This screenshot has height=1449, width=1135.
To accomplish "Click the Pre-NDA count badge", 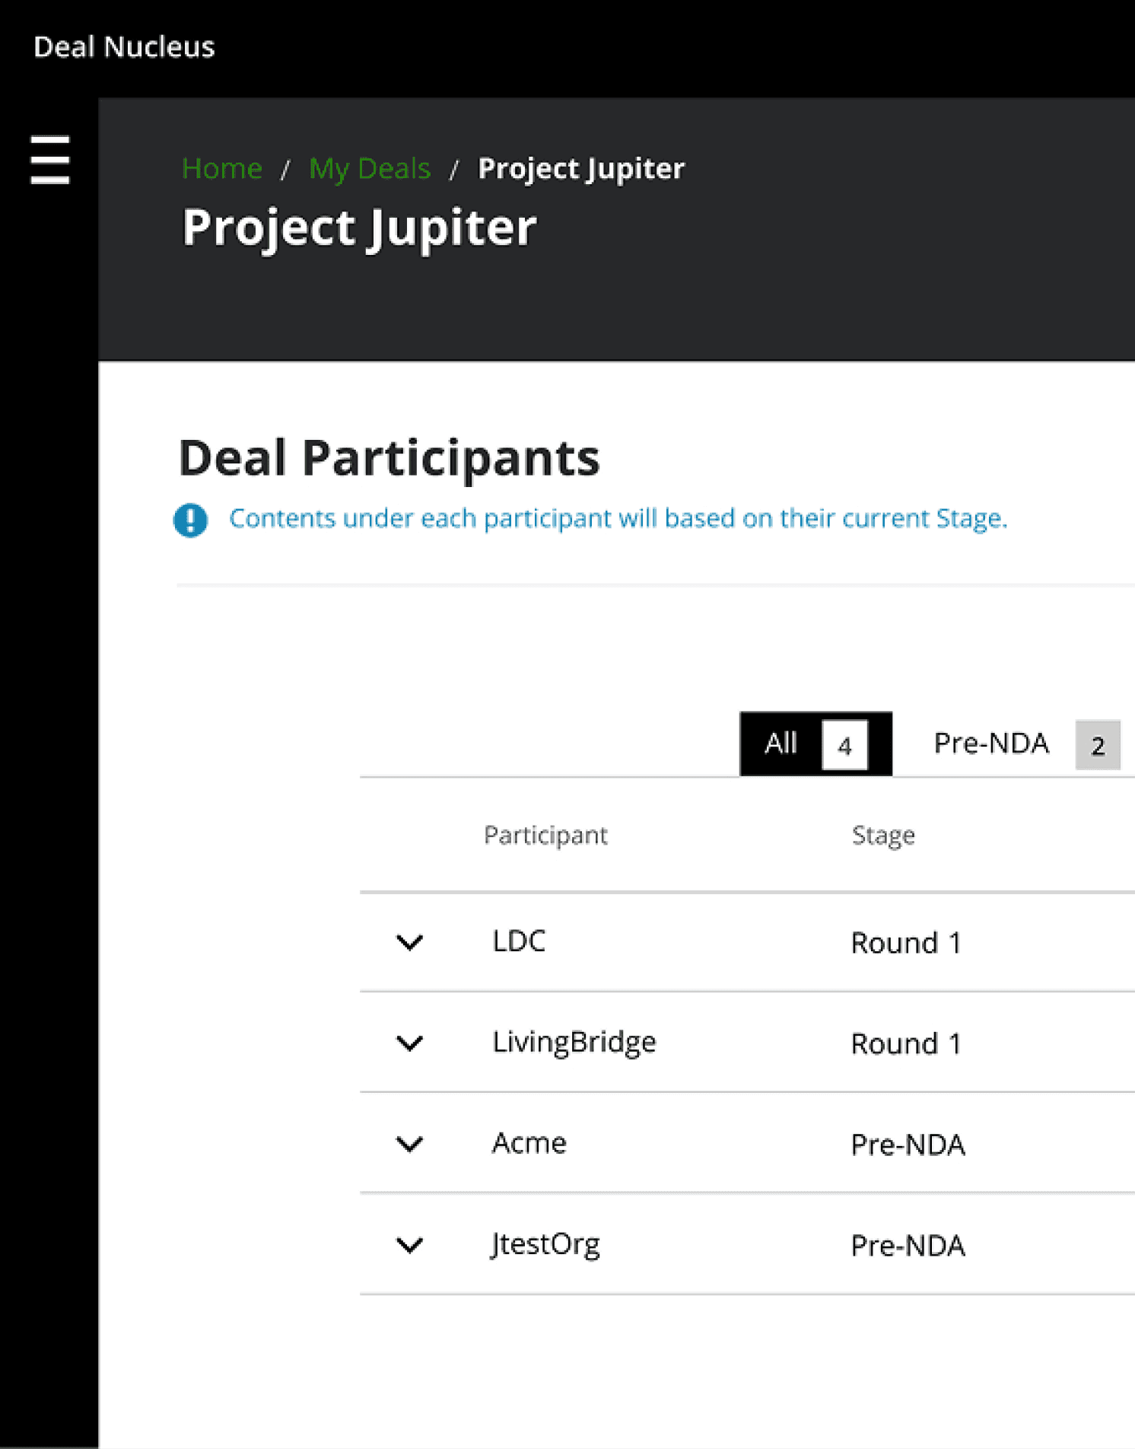I will coord(1098,745).
